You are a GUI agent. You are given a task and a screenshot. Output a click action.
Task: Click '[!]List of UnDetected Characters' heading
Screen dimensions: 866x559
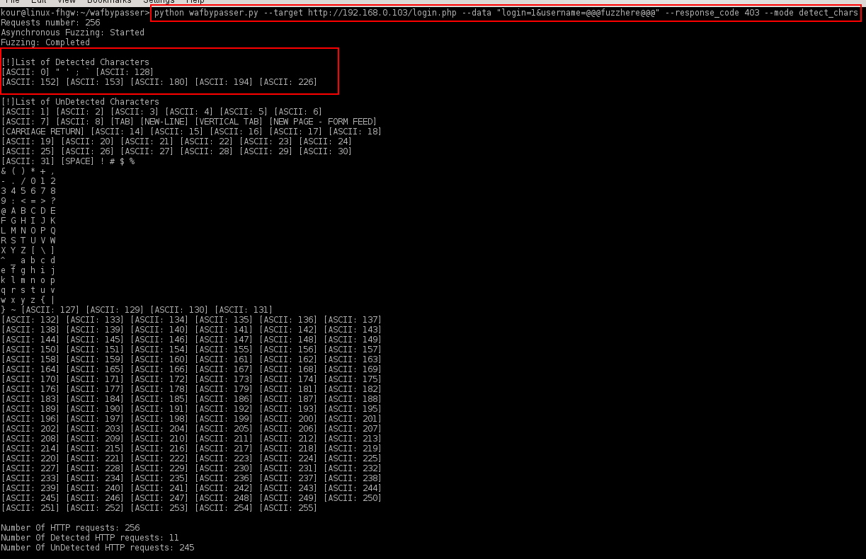click(x=81, y=102)
